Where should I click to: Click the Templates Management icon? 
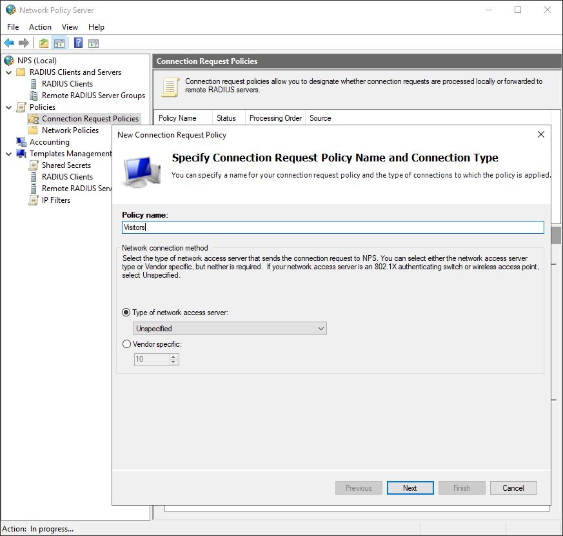pyautogui.click(x=21, y=154)
